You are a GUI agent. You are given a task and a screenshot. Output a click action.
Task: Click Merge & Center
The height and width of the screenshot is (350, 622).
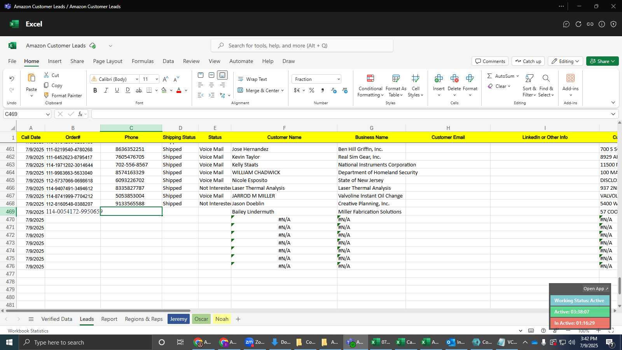coord(259,90)
